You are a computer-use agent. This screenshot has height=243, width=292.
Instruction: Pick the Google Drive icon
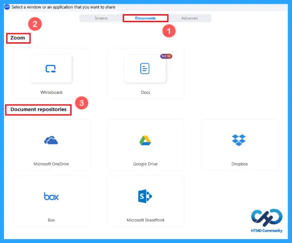145,140
